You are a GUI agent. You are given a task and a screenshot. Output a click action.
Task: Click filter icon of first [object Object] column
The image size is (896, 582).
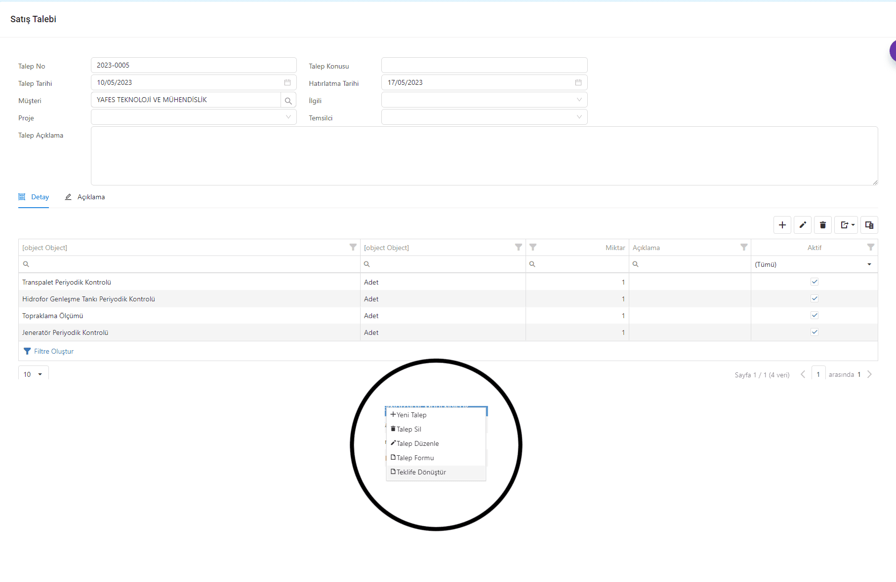point(353,247)
